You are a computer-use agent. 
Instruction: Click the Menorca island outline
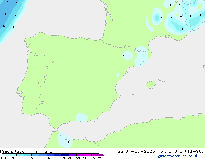pyautogui.click(x=161, y=80)
